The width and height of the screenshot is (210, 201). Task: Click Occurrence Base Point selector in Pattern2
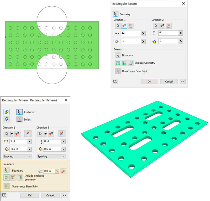pyautogui.click(x=6, y=186)
